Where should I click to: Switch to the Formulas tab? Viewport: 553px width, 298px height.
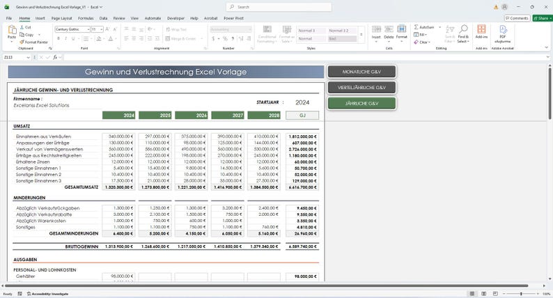tap(86, 18)
